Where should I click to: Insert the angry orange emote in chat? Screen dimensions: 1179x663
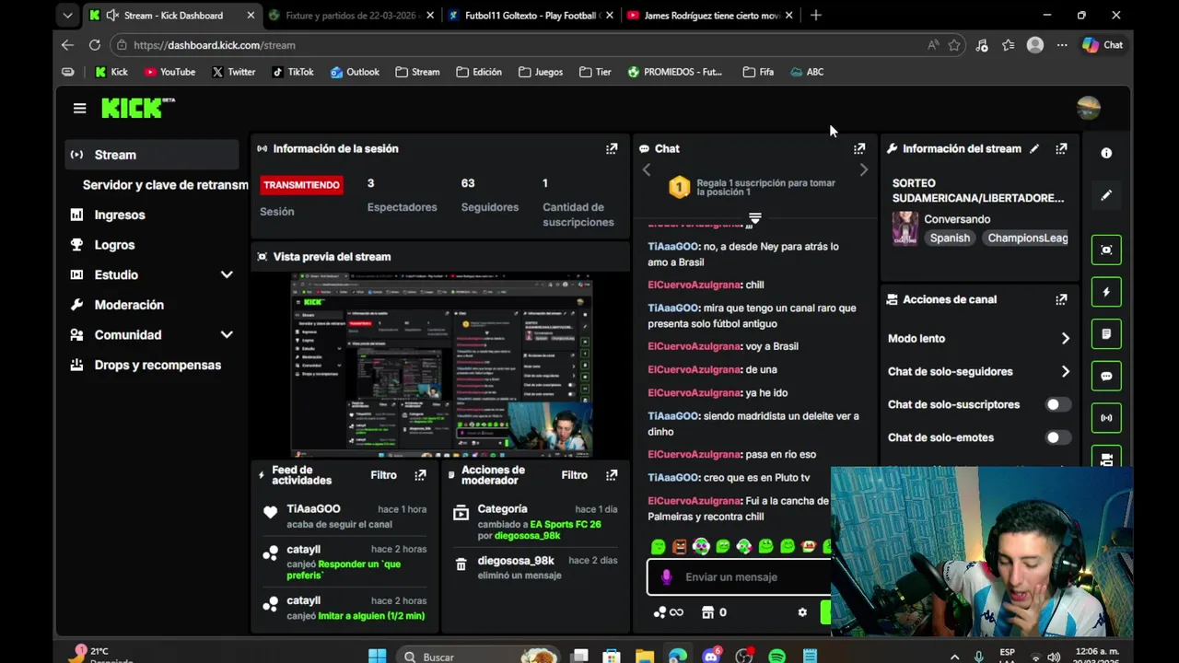[x=680, y=546]
